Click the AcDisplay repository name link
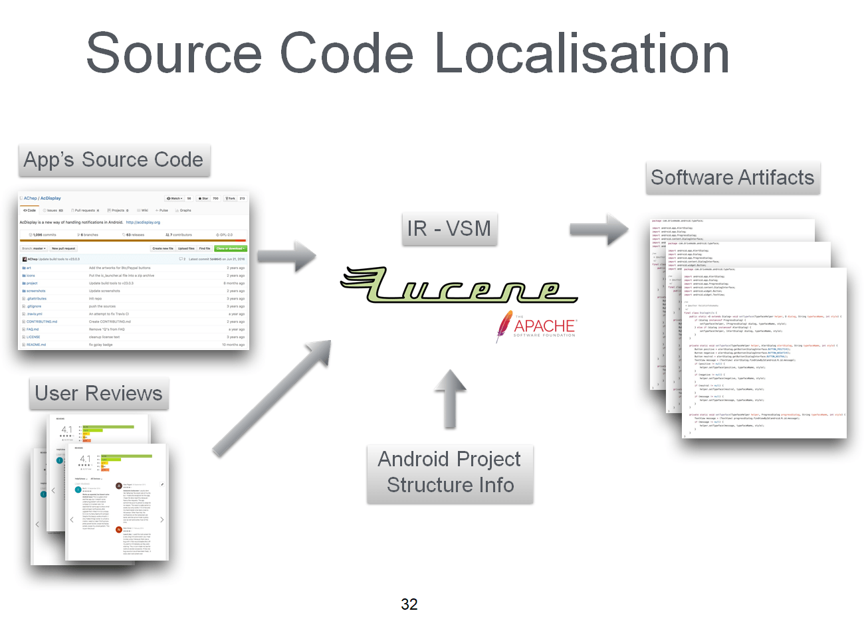 pos(51,198)
